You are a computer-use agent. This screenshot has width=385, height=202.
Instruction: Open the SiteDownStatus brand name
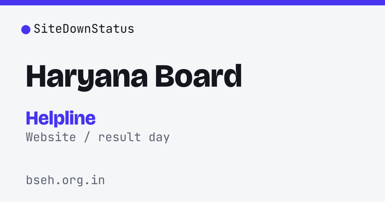pos(84,29)
